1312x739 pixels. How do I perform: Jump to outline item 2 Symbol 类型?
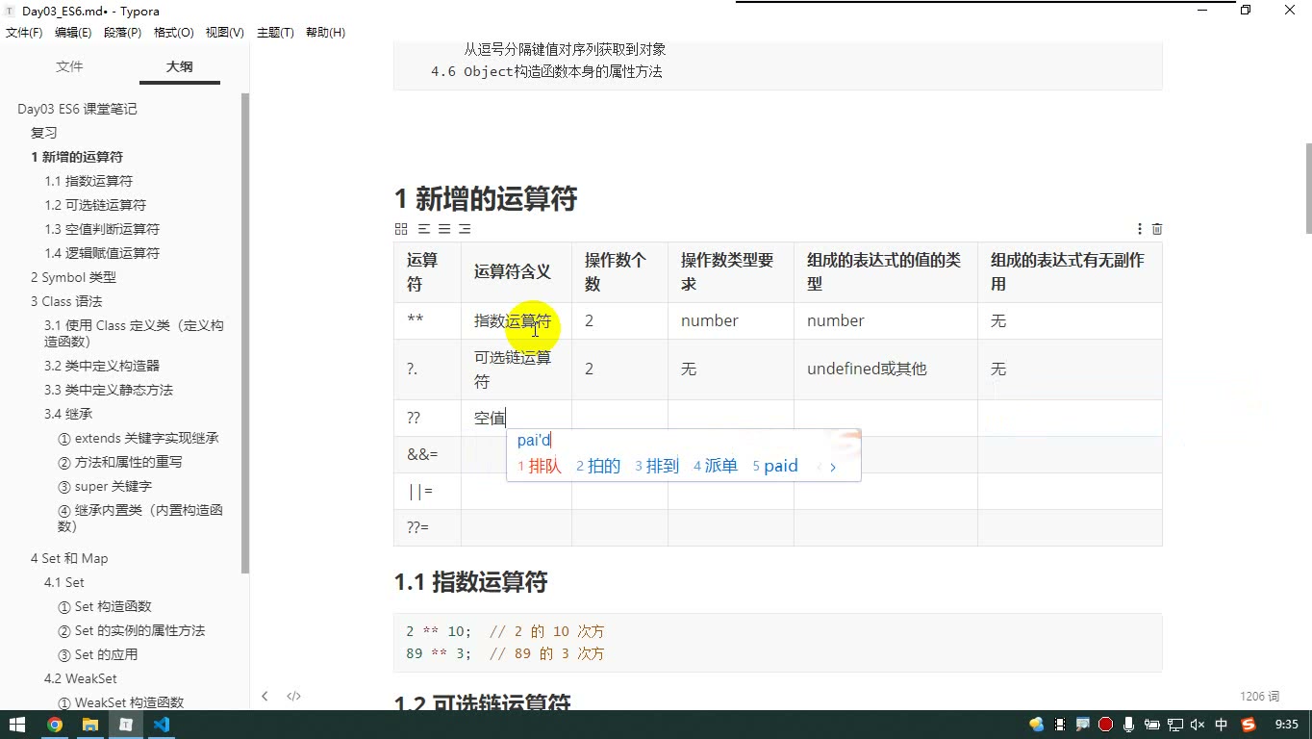[73, 277]
